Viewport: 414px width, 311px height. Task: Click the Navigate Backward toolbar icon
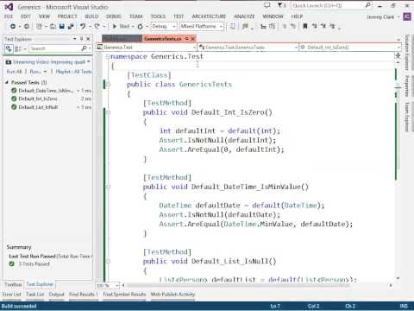(13, 26)
